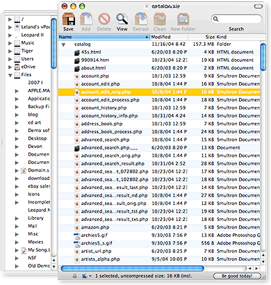
Task: Click the Delete toolbar icon
Action: tap(104, 19)
